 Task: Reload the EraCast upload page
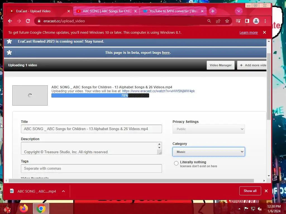tap(28, 21)
